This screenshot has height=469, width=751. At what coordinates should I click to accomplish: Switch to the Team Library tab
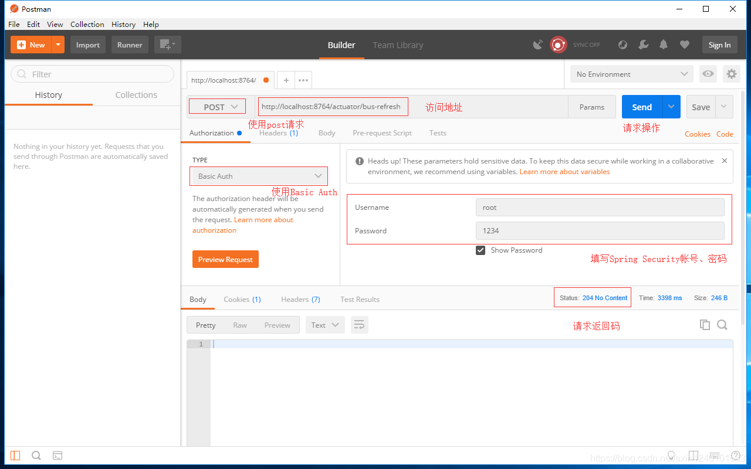[x=398, y=45]
